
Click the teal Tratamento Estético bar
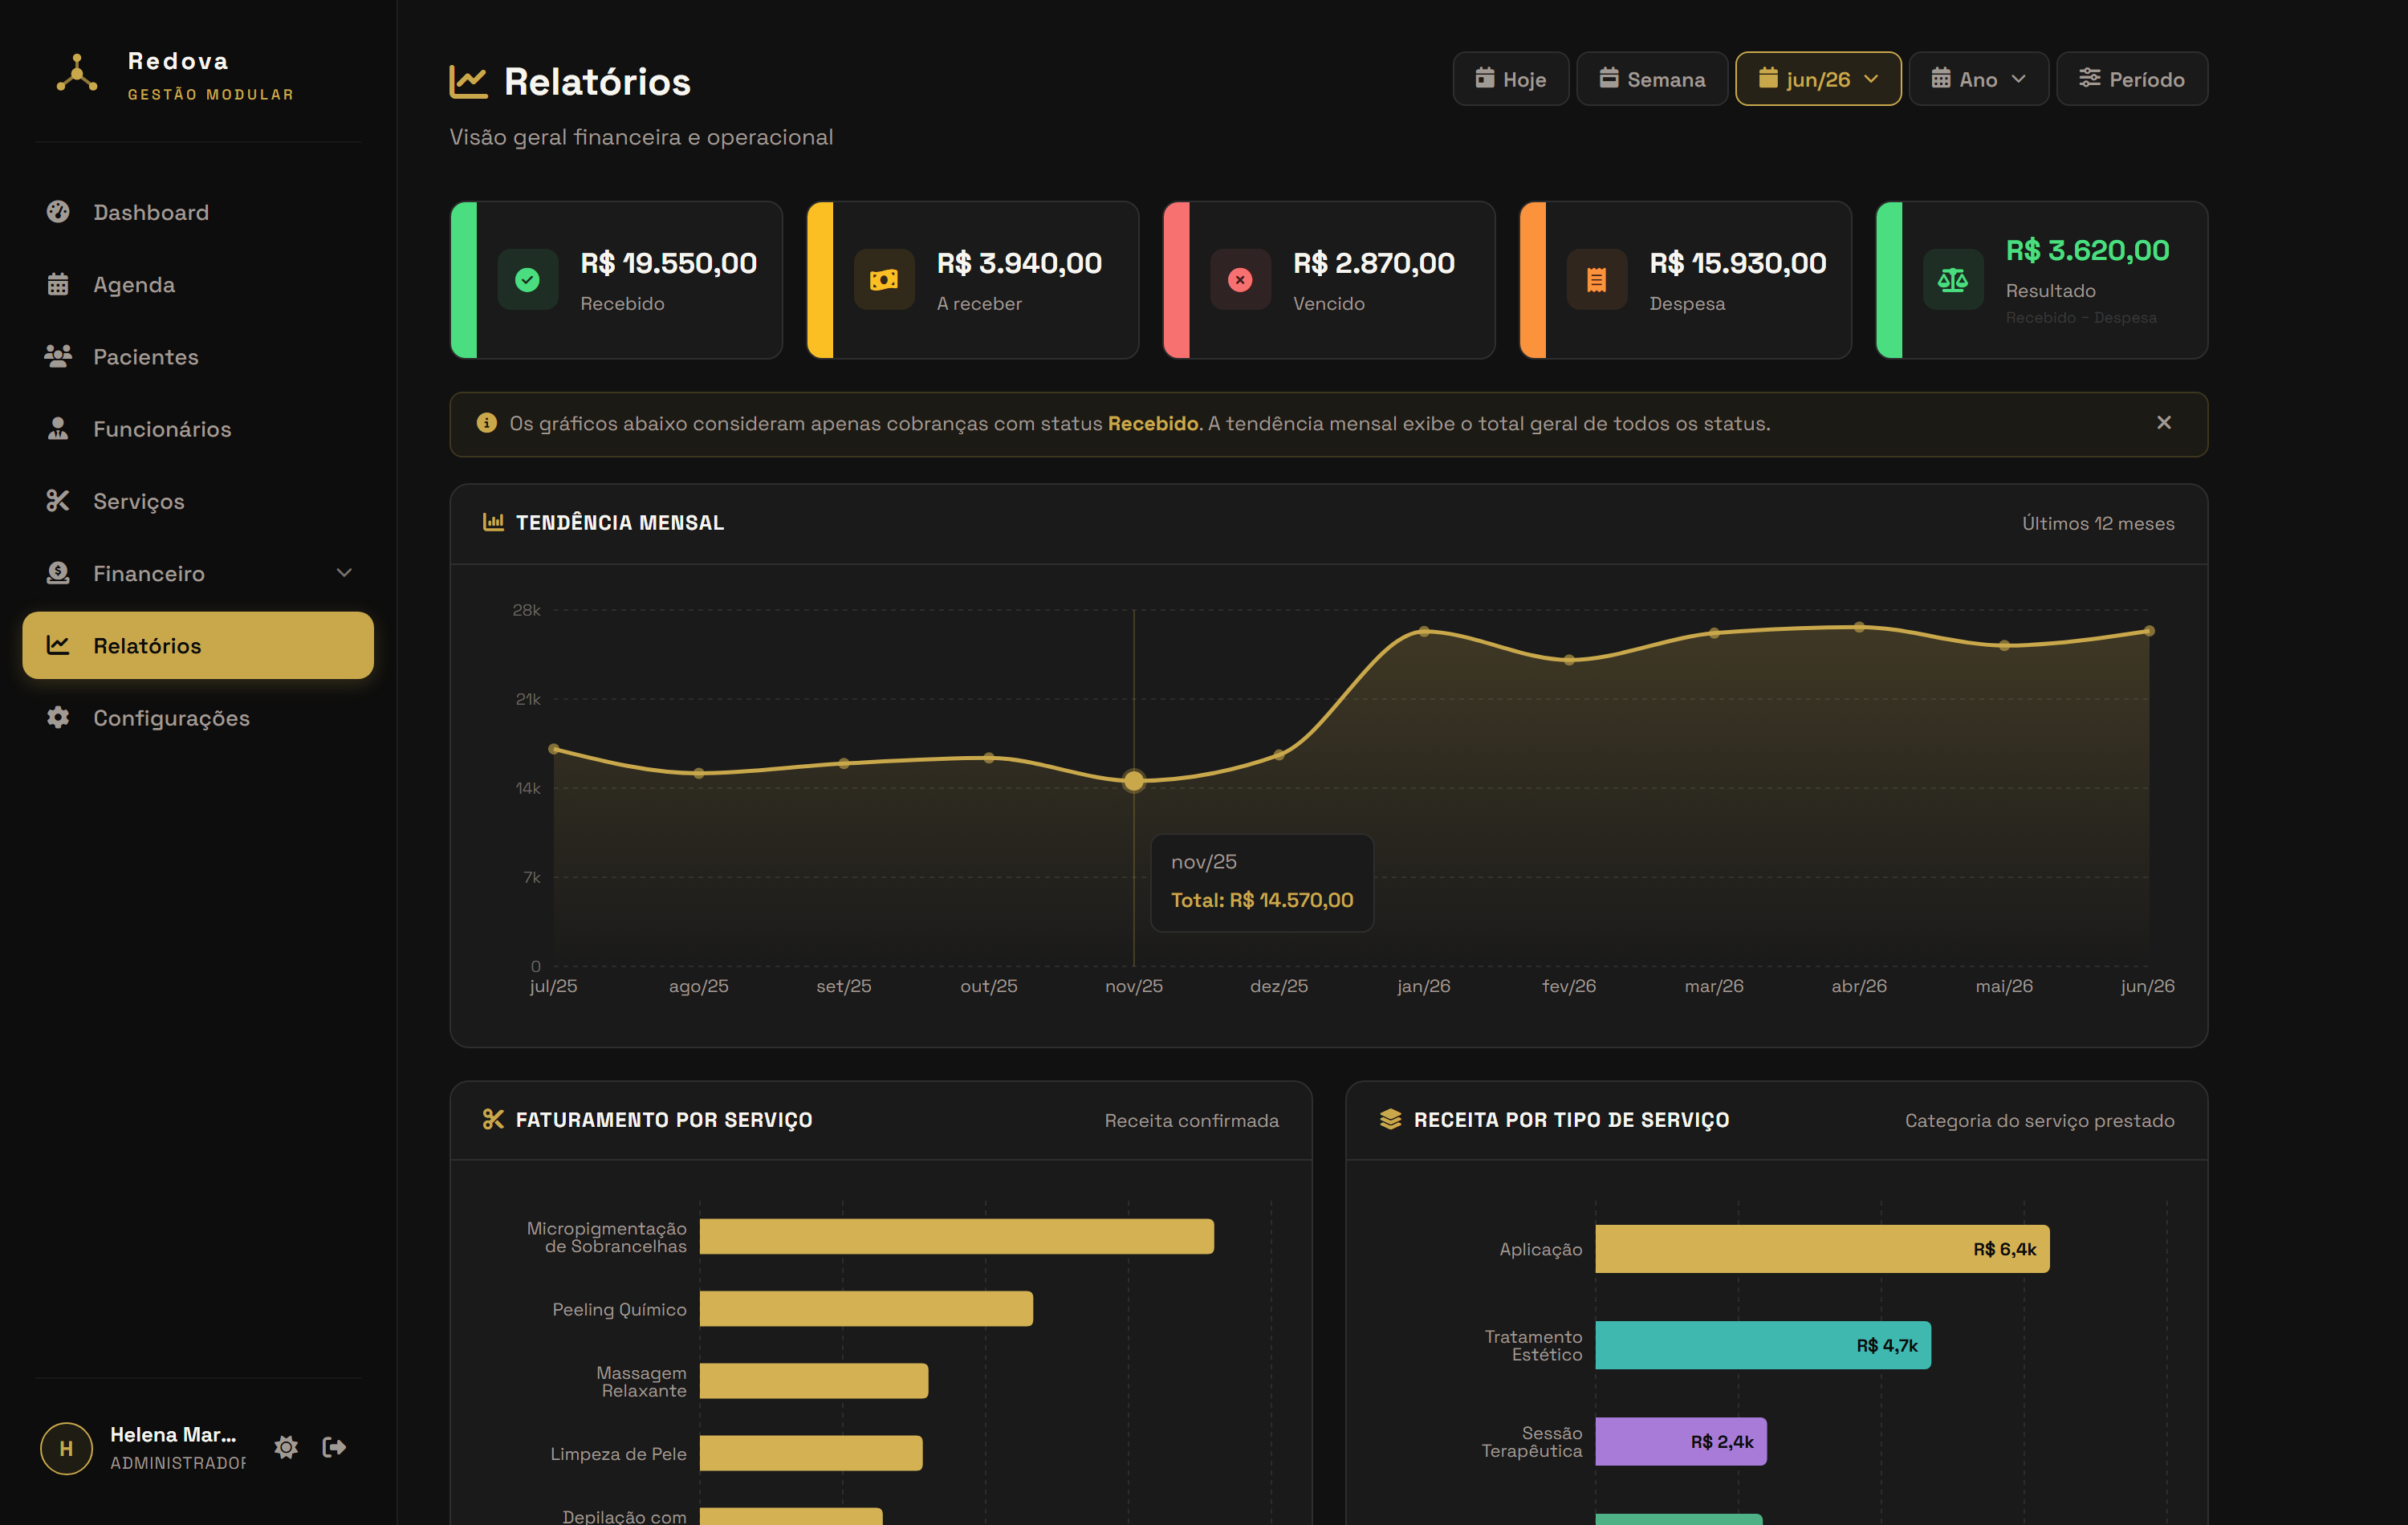(1762, 1345)
